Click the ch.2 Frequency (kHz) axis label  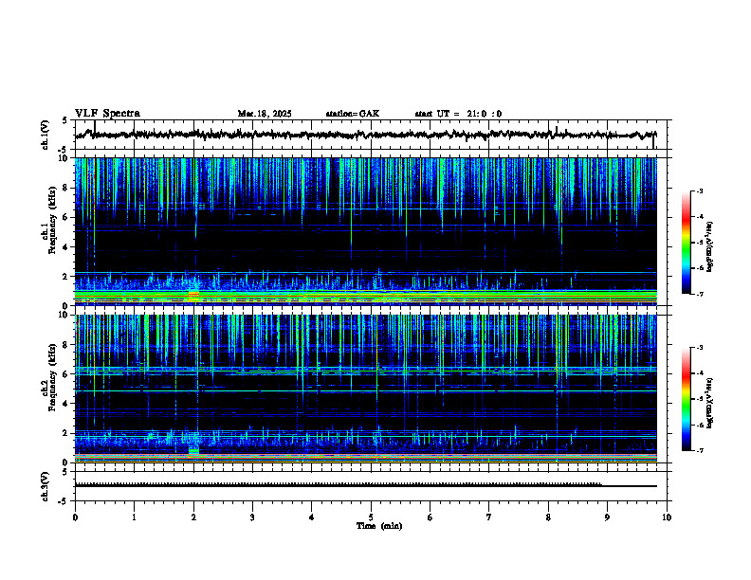pyautogui.click(x=48, y=389)
